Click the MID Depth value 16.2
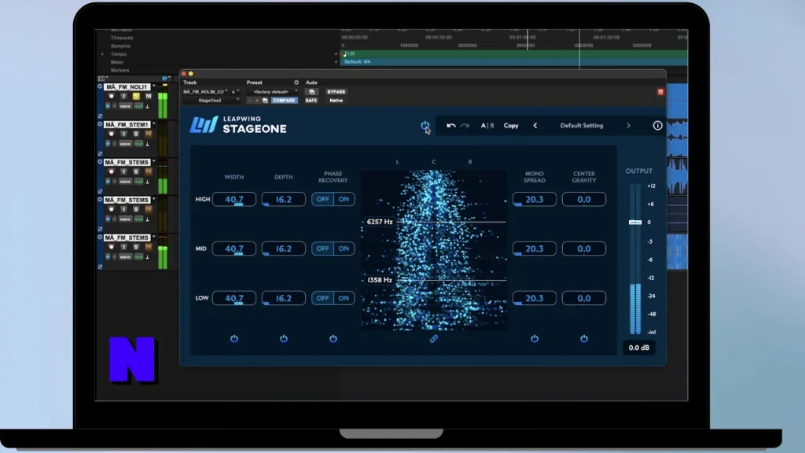 [x=283, y=249]
